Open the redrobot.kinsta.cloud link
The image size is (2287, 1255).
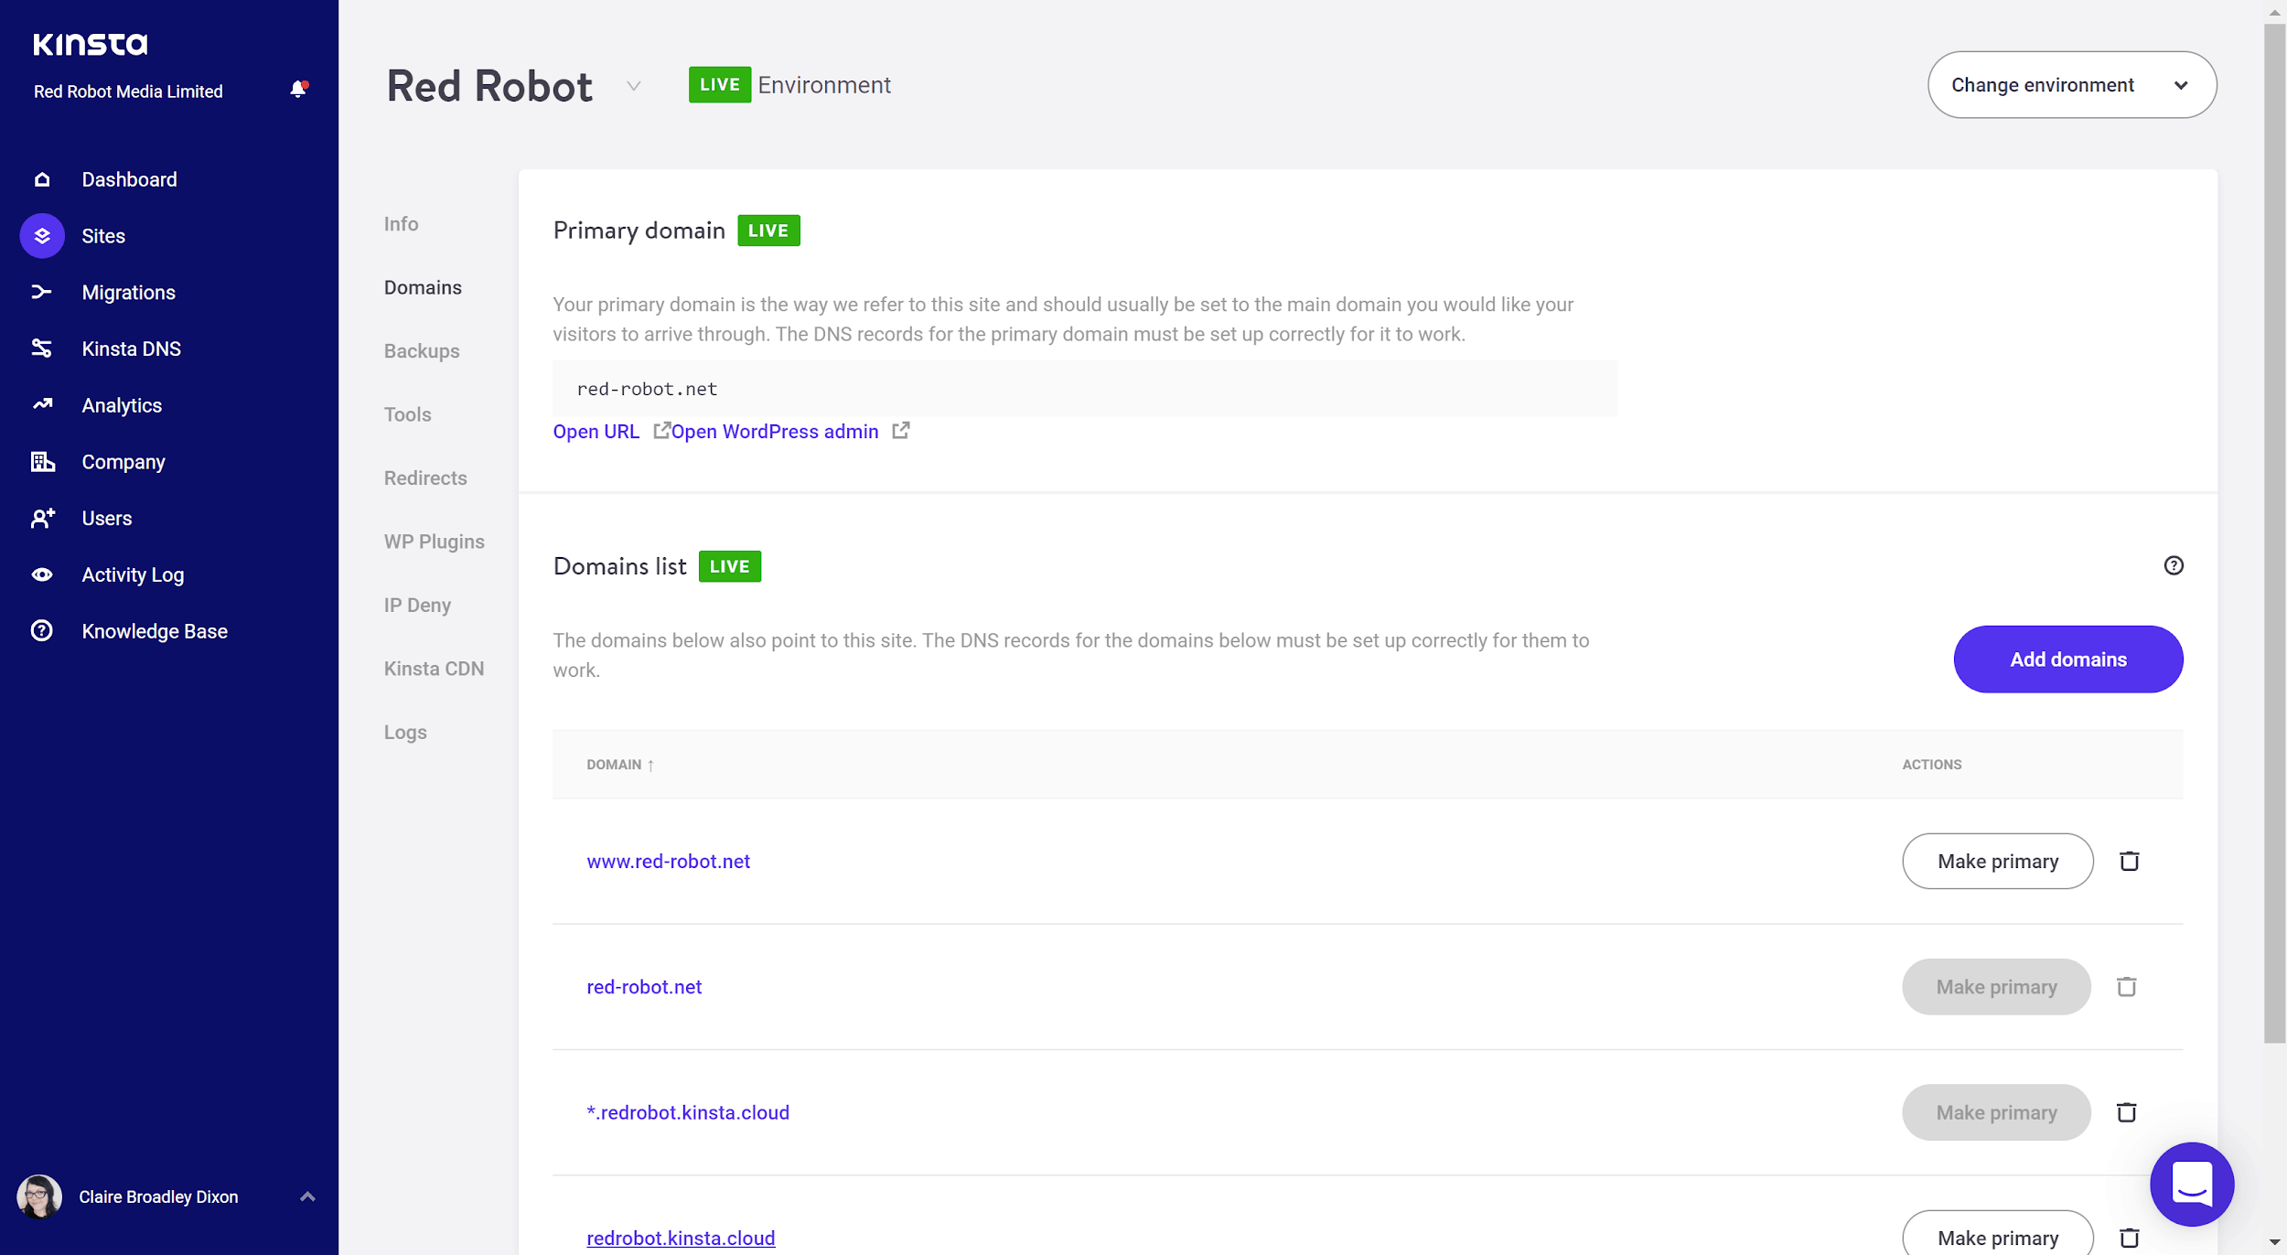click(x=681, y=1238)
